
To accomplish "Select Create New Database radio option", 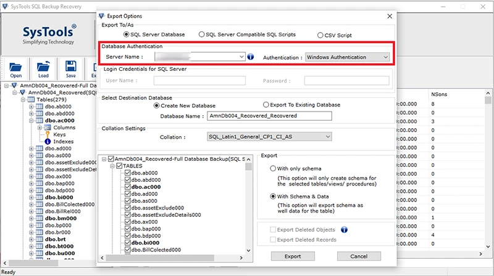I will [157, 105].
